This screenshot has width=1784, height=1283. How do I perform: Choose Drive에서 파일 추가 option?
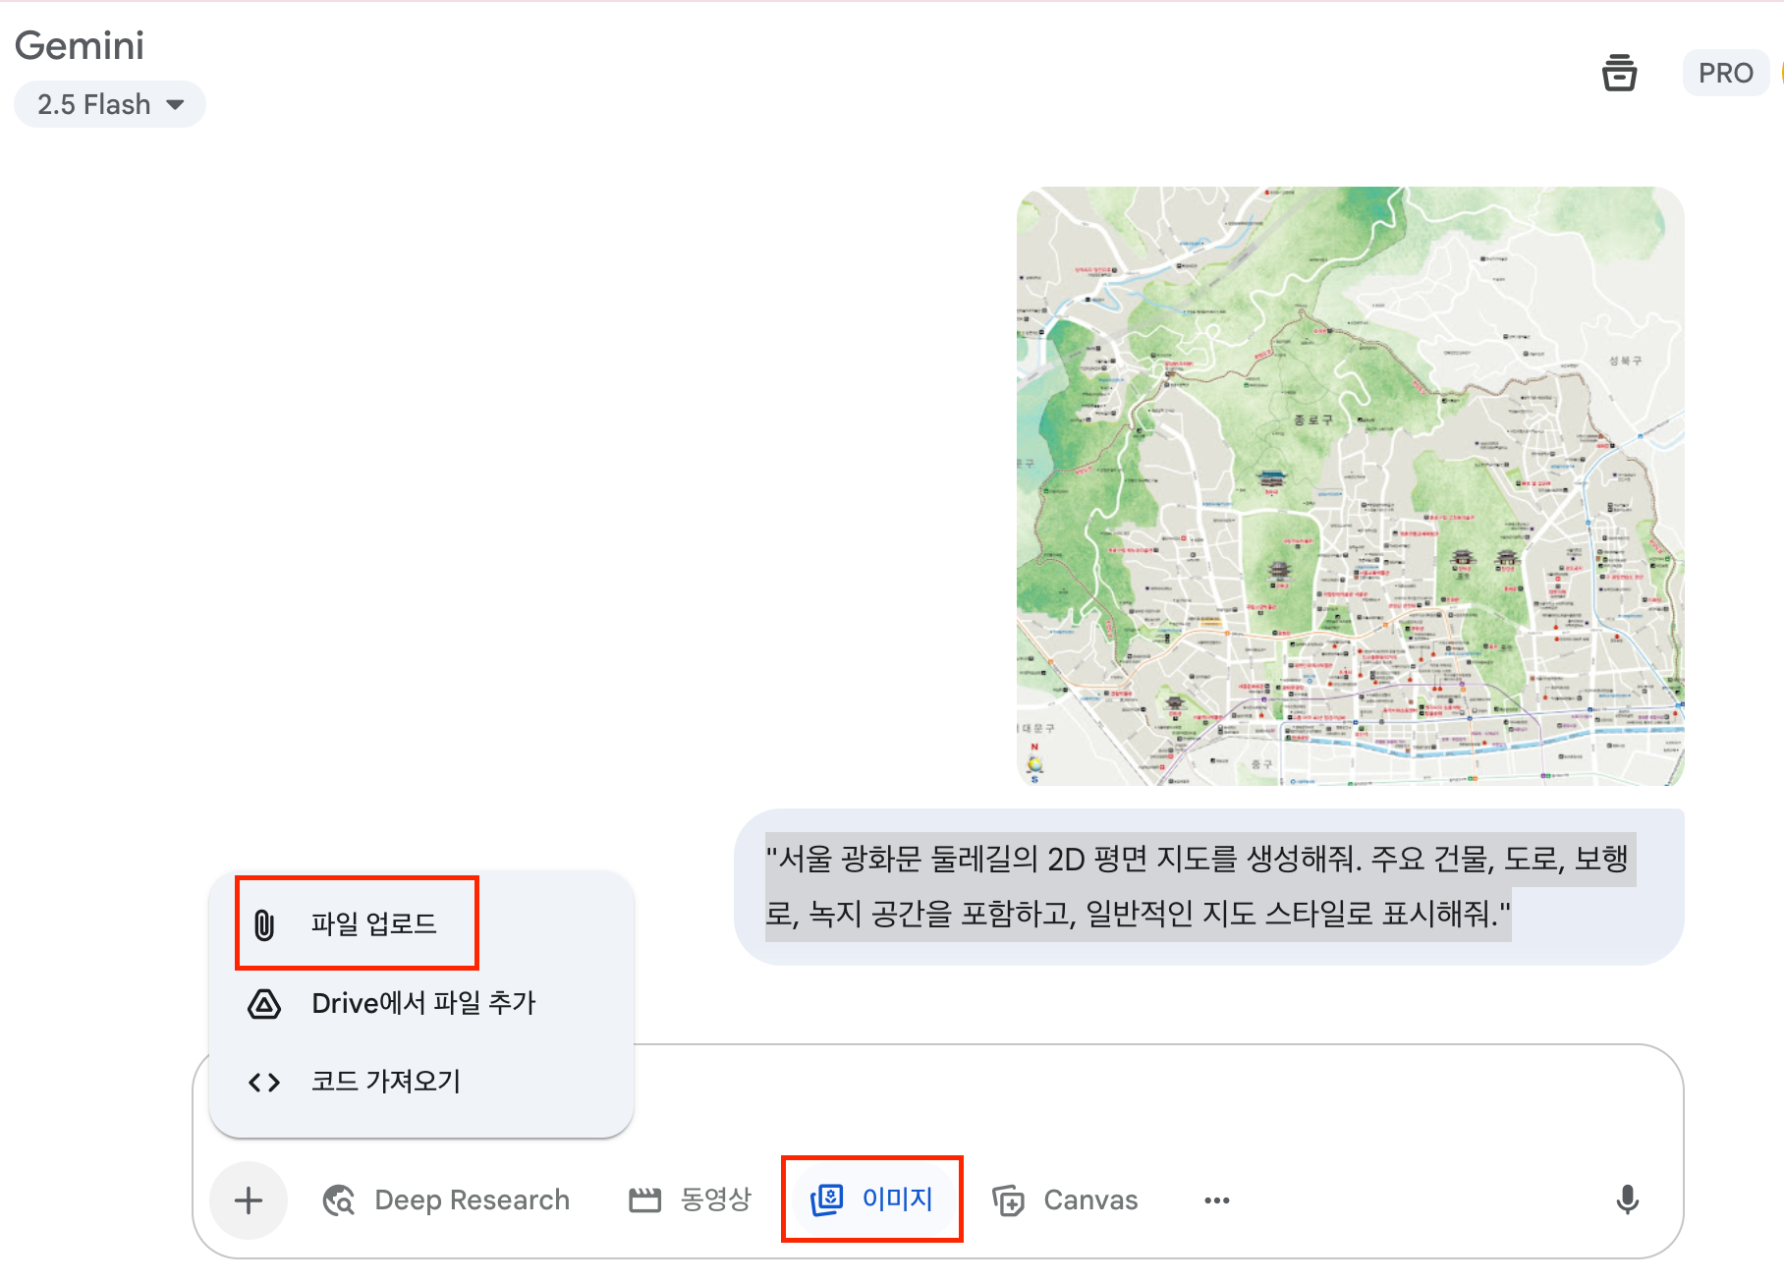(422, 1003)
